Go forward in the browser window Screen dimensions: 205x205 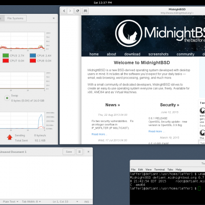tap(70, 11)
